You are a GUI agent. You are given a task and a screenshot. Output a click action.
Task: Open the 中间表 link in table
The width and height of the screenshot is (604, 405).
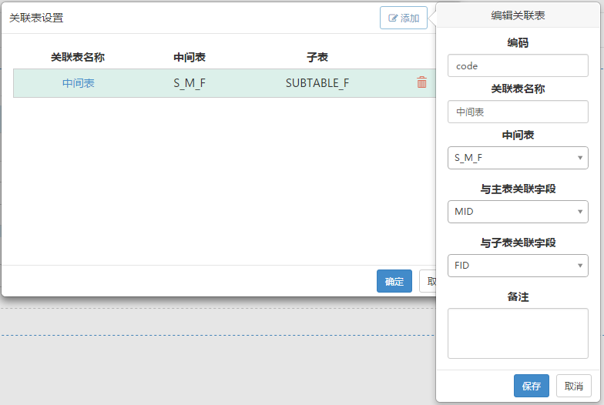point(79,83)
